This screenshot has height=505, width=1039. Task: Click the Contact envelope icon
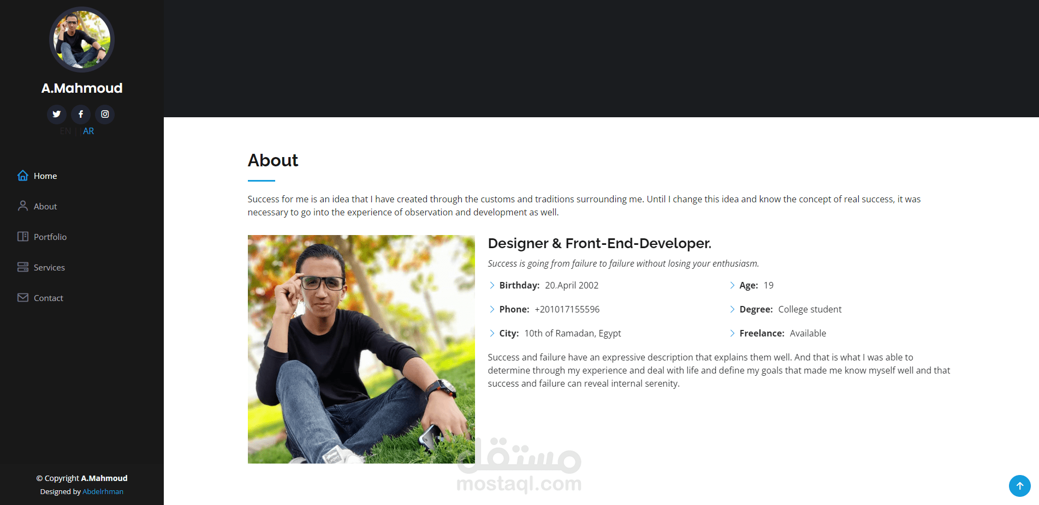click(23, 298)
